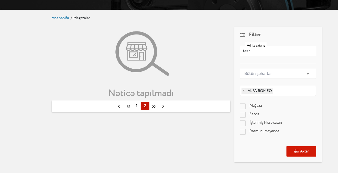Viewport: 338px width, 173px height.
Task: Click the caret arrow in city selector
Action: (x=308, y=74)
